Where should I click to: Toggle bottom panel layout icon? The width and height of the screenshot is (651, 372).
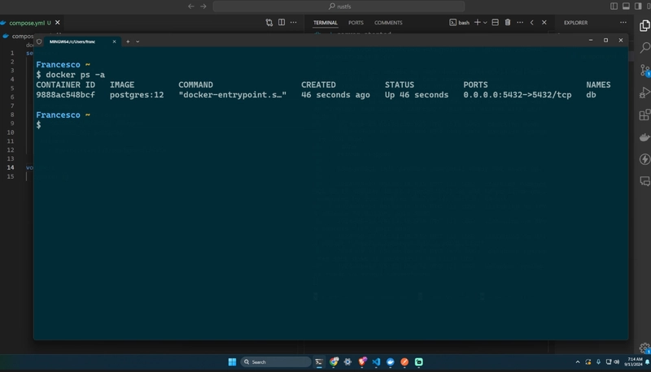pos(626,6)
